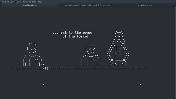Open the Search menu
Screen dimensions: 176x99
[x=19, y=2]
